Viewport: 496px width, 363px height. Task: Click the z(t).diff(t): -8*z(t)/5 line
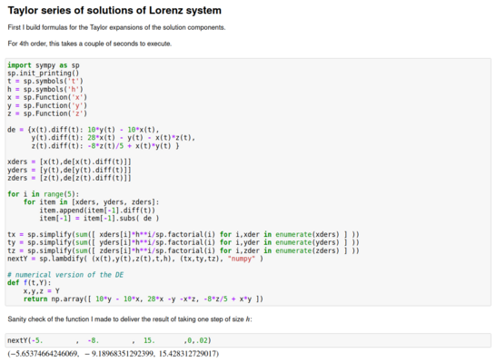coord(105,145)
